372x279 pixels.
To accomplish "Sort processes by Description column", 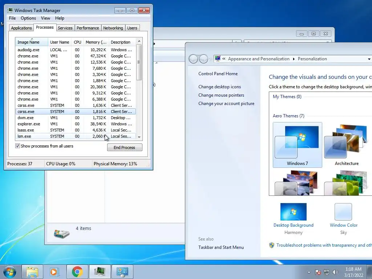I will (x=122, y=42).
